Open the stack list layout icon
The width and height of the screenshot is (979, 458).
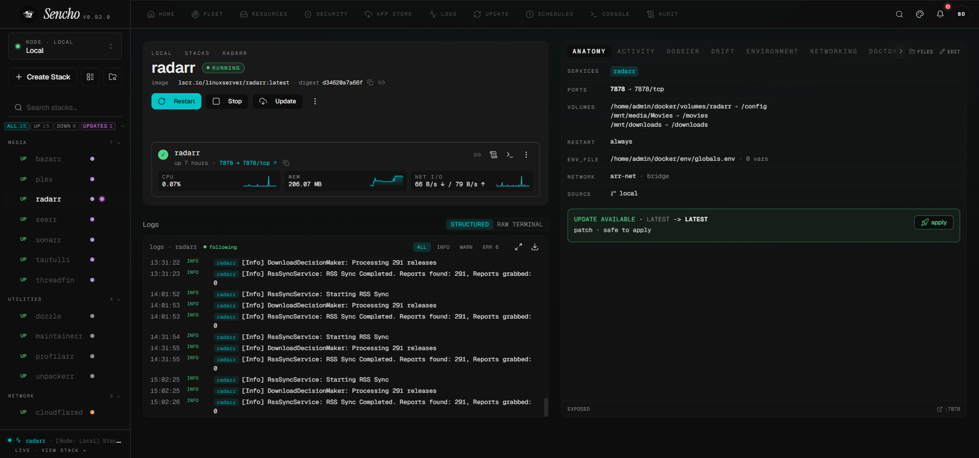(90, 77)
